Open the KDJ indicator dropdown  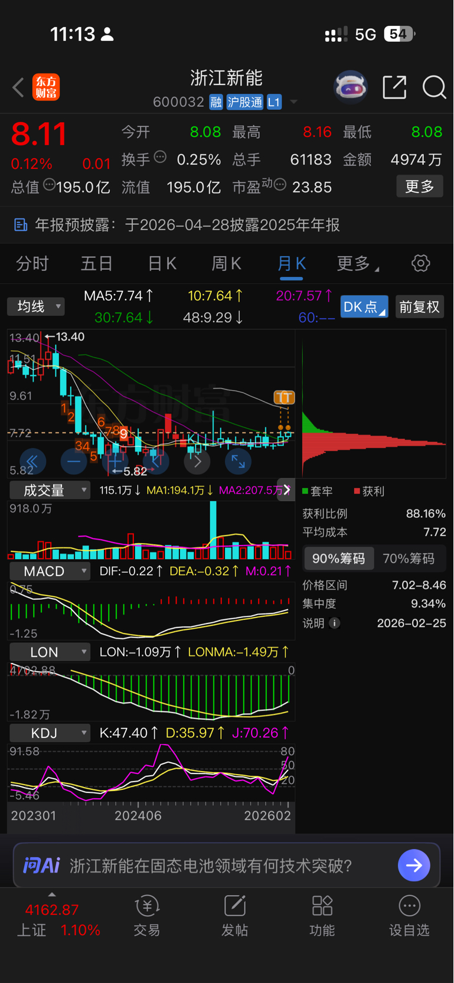(50, 733)
